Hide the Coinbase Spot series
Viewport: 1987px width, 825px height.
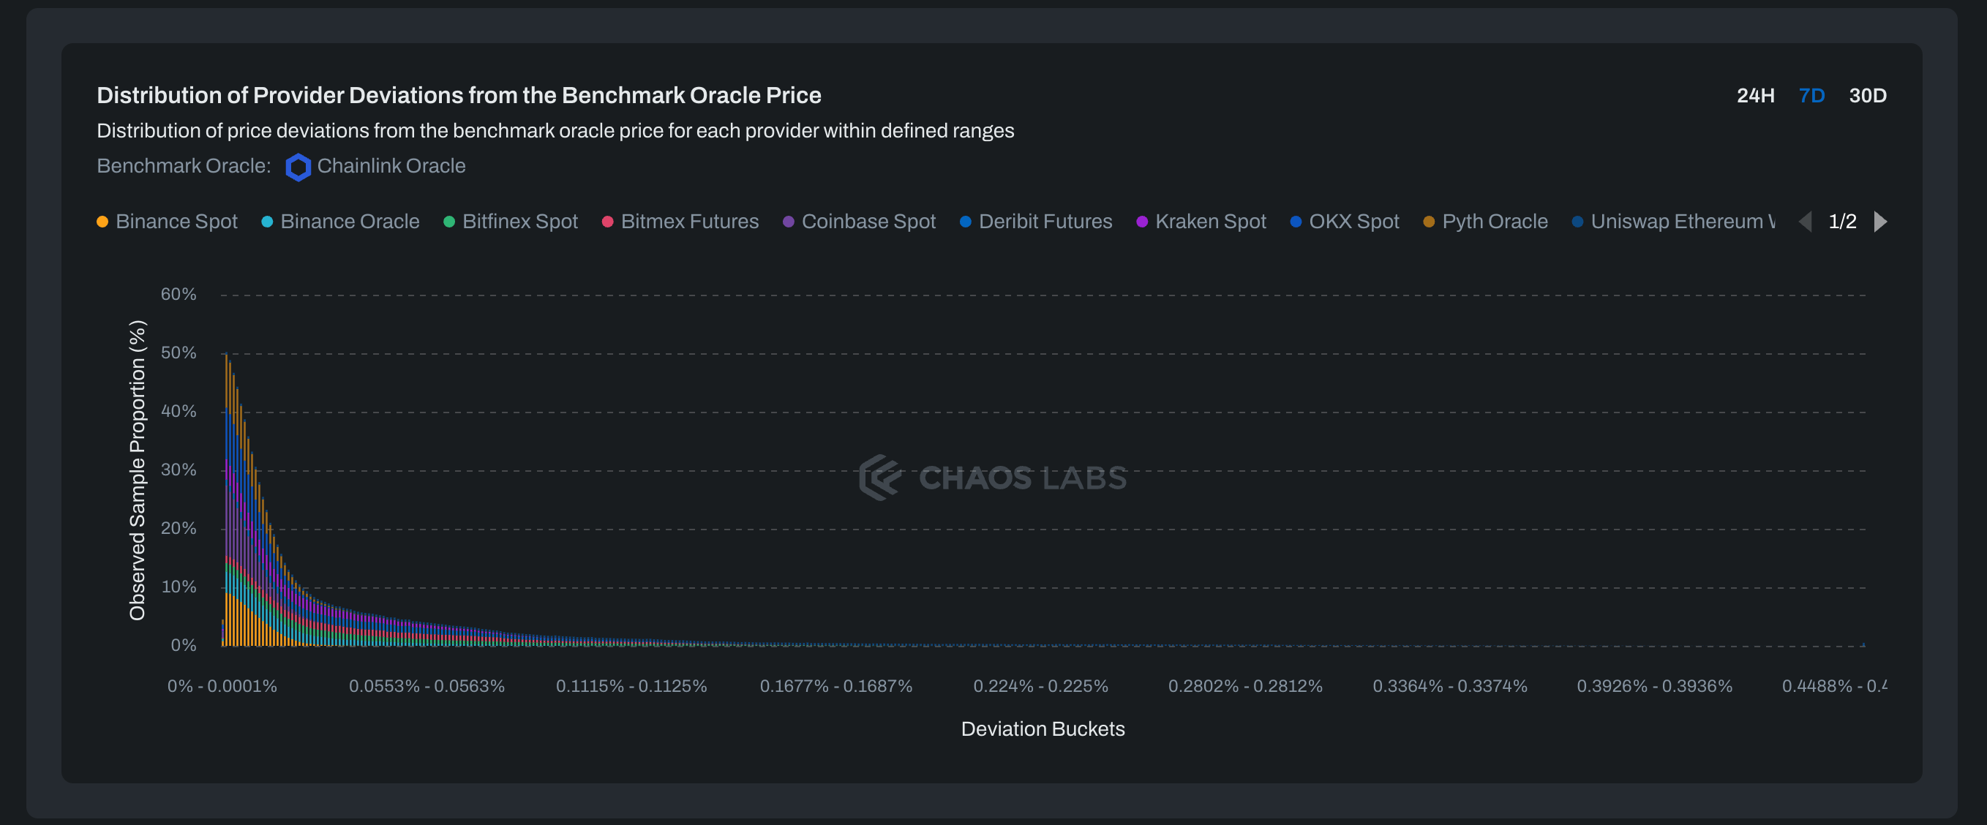[868, 222]
